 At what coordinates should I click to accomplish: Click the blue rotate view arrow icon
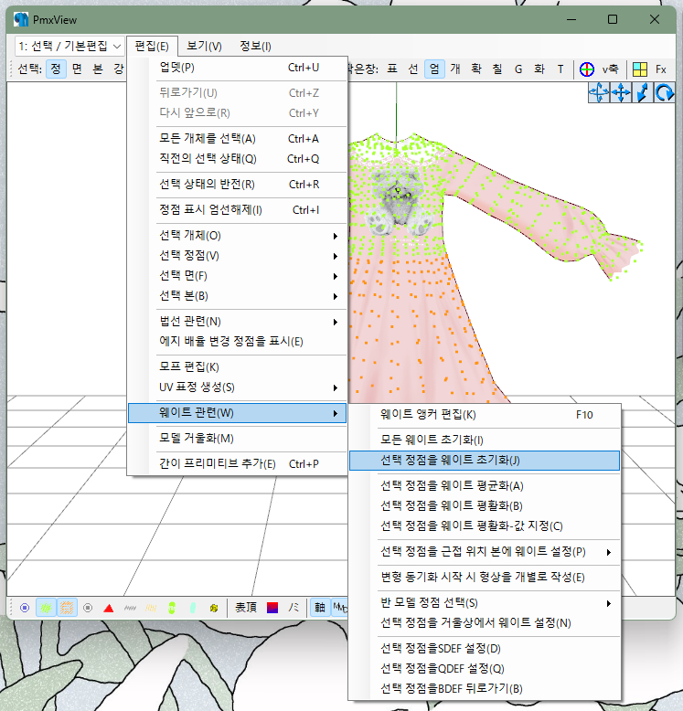(x=665, y=92)
